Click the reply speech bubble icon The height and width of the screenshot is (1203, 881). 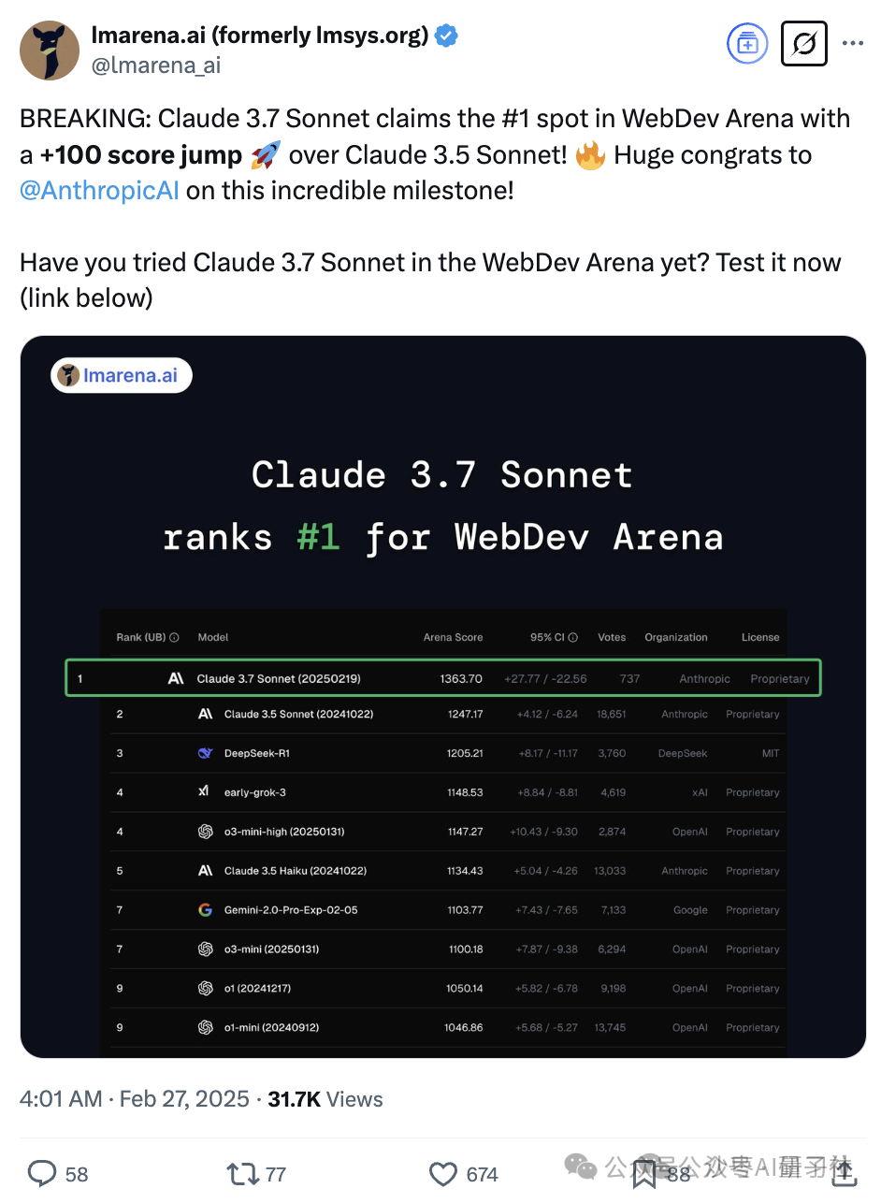coord(43,1174)
